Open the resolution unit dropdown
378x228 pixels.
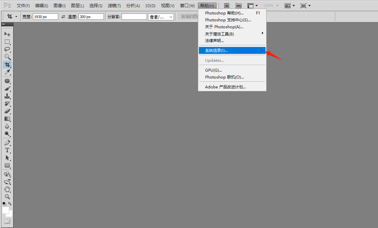(161, 17)
